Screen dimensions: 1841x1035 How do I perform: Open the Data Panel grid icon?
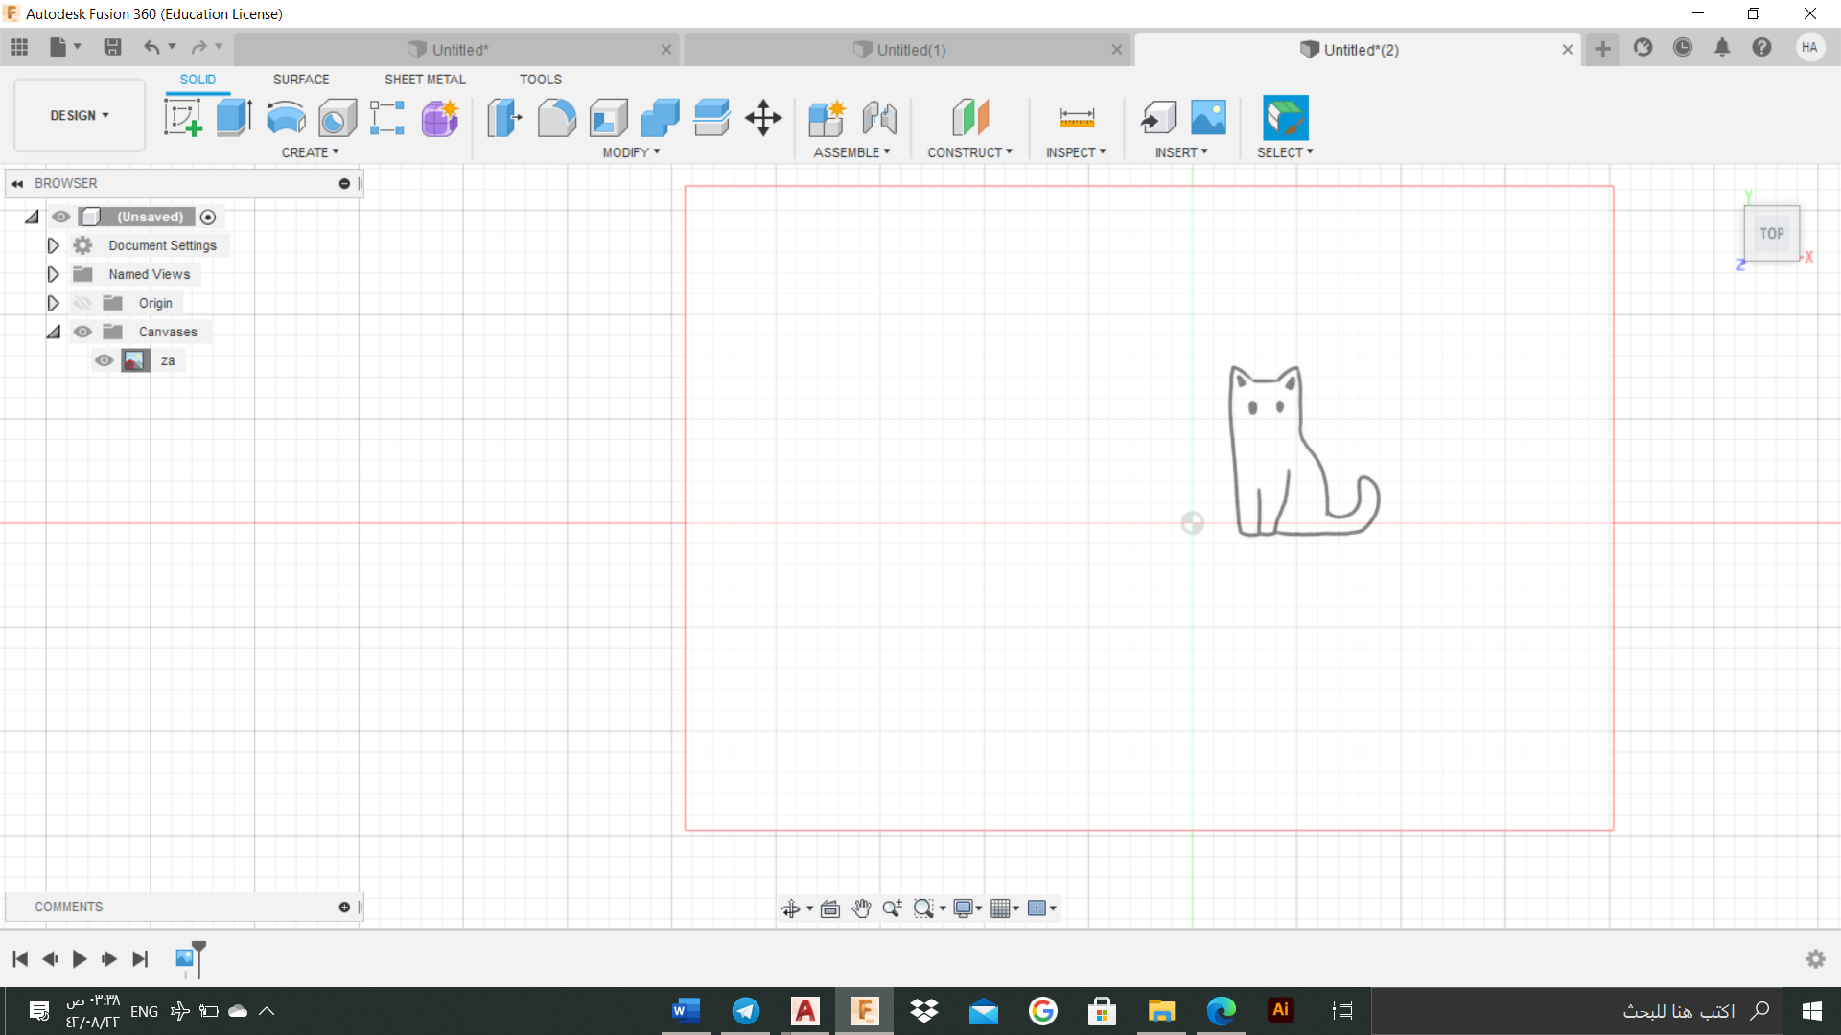coord(19,47)
